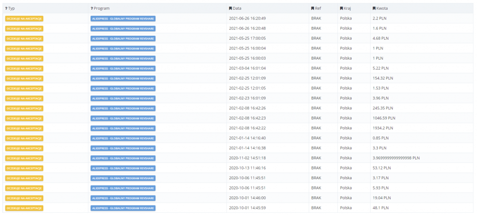This screenshot has width=477, height=215.
Task: Click the AliExpress program badge in the 154.32 PLN row
Action: coord(123,78)
